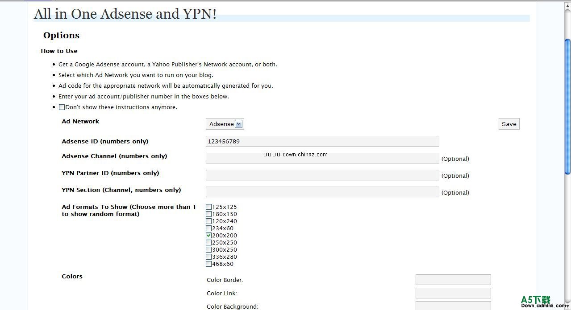Check the 300x250 ad format
This screenshot has width=571, height=310.
click(x=208, y=250)
